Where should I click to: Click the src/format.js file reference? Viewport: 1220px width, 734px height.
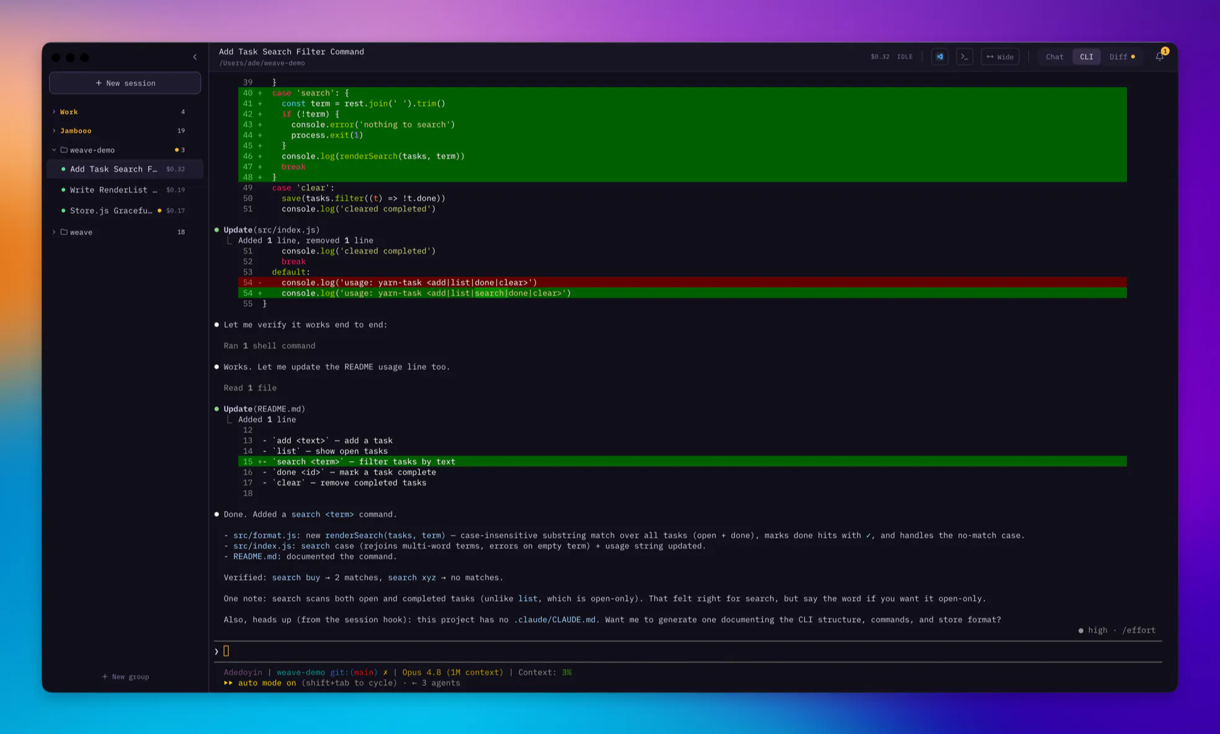264,536
